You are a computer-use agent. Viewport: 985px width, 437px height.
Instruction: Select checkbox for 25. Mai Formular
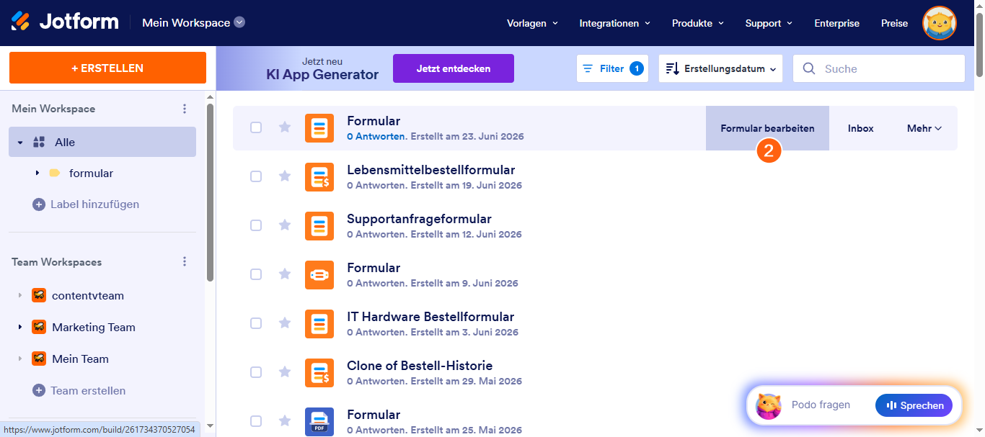(256, 421)
